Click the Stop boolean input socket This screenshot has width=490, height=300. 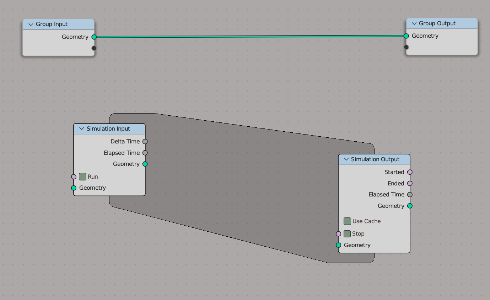339,234
